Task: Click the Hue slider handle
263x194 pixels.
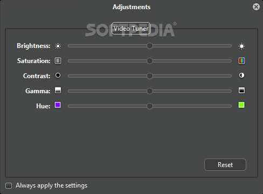Action: (x=150, y=106)
